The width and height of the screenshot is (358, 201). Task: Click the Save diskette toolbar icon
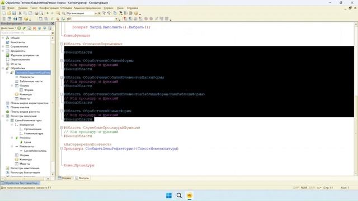tap(14, 13)
